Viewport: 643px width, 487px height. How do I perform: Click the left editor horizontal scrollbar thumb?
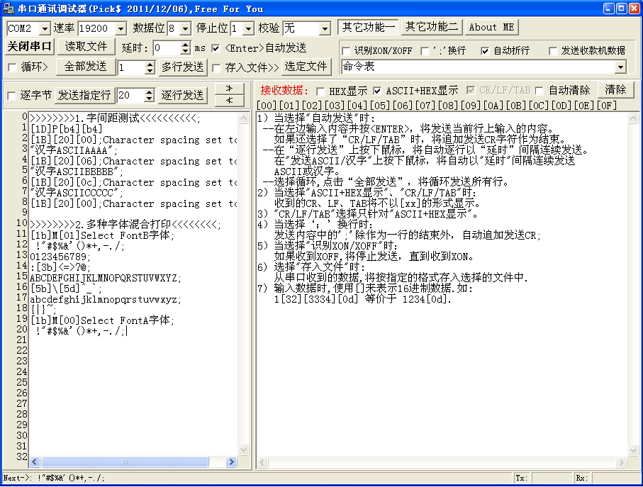click(x=125, y=462)
